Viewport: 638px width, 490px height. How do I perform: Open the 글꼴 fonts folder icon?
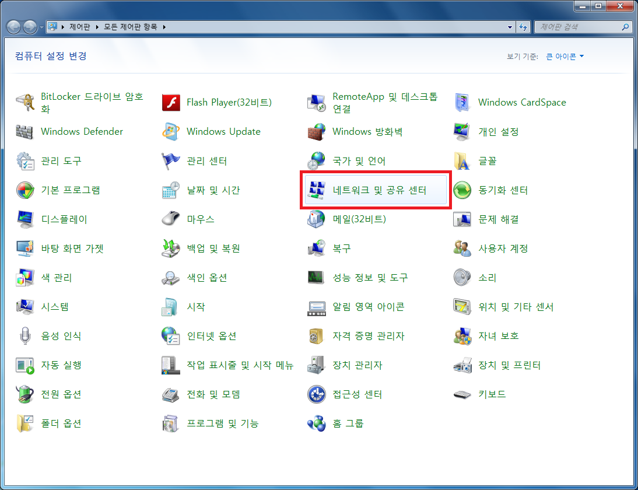click(x=462, y=161)
